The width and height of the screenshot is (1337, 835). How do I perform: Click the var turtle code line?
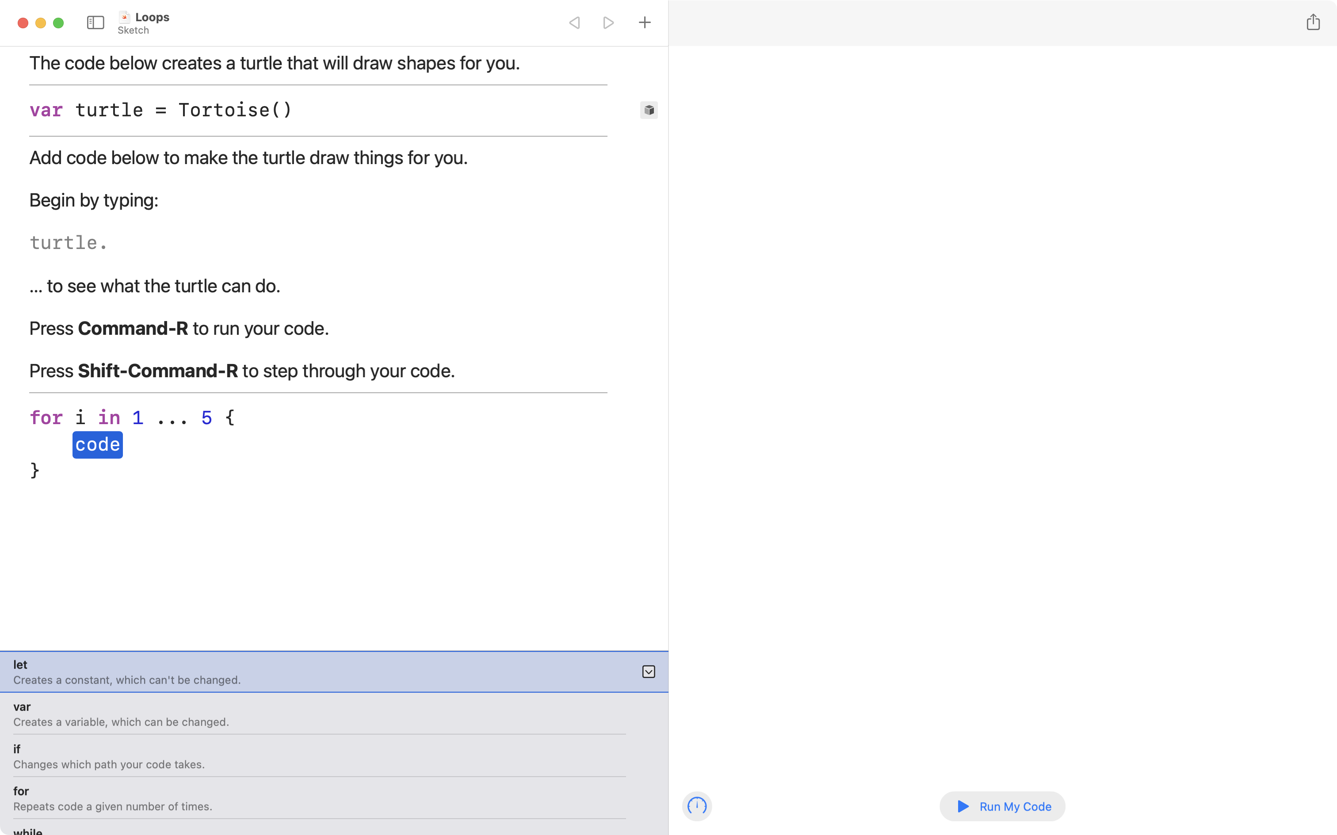pos(160,110)
